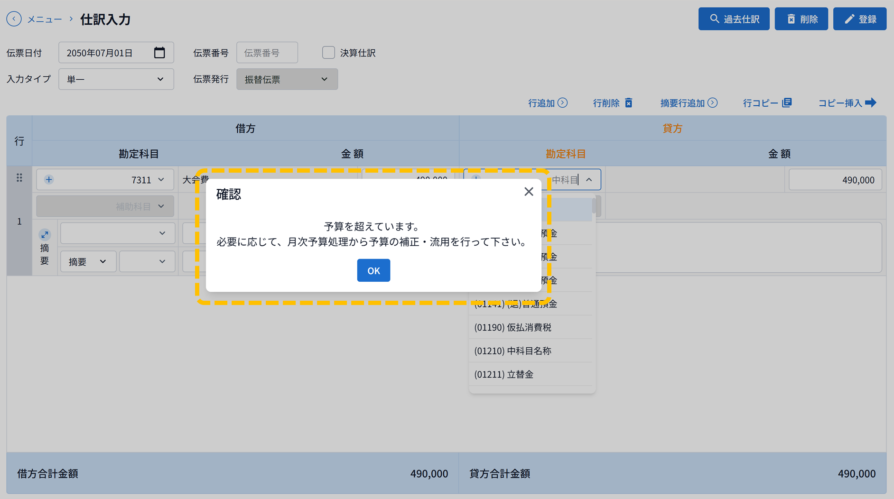Toggle the 決算仕訳 checkbox
Viewport: 894px width, 499px height.
328,53
